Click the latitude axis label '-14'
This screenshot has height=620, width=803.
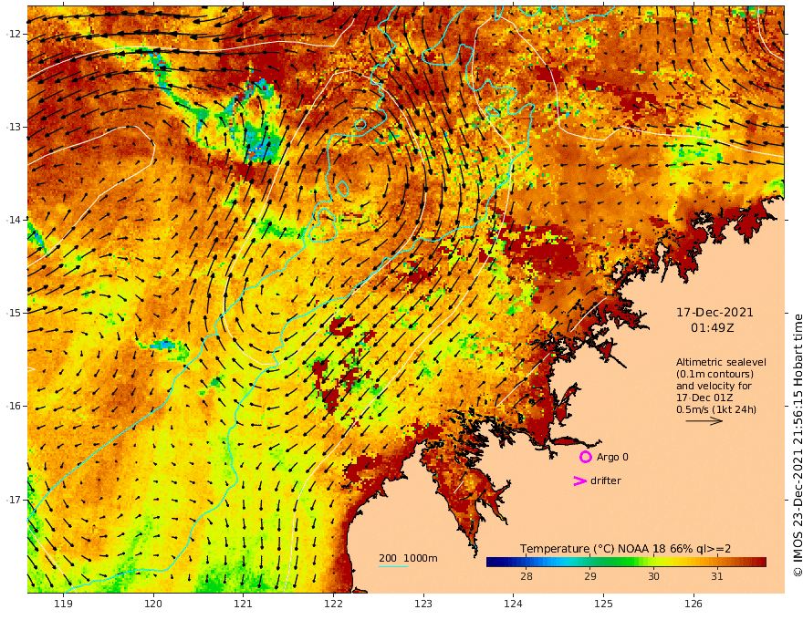point(14,220)
